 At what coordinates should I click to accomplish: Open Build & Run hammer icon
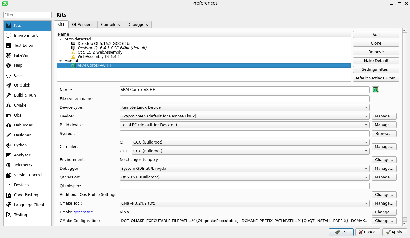pos(8,95)
